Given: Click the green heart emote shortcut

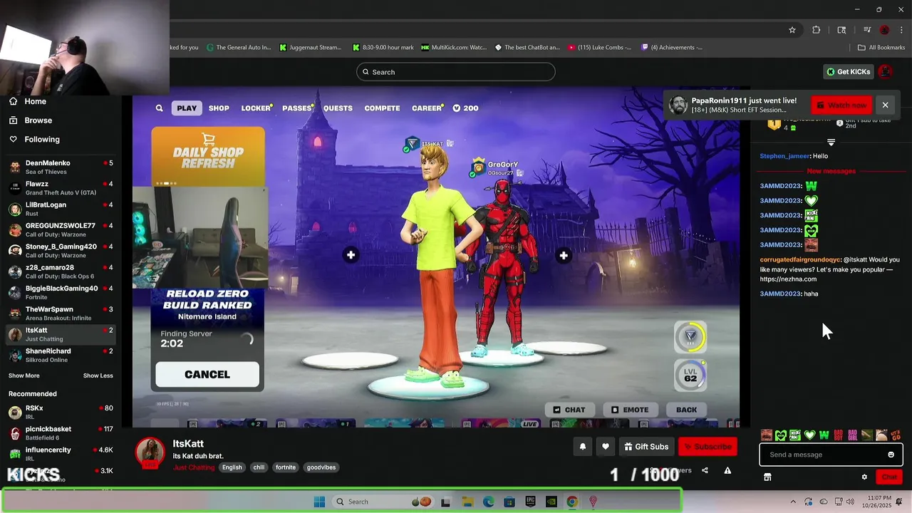Looking at the screenshot, I should pyautogui.click(x=809, y=435).
